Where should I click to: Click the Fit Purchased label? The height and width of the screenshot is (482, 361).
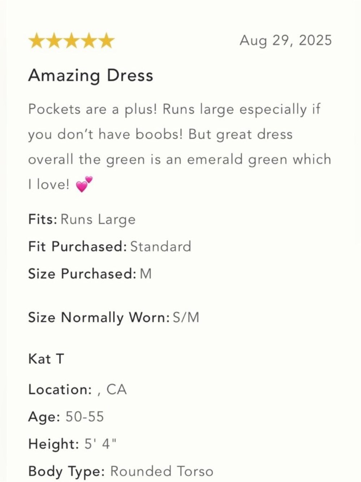(x=78, y=247)
